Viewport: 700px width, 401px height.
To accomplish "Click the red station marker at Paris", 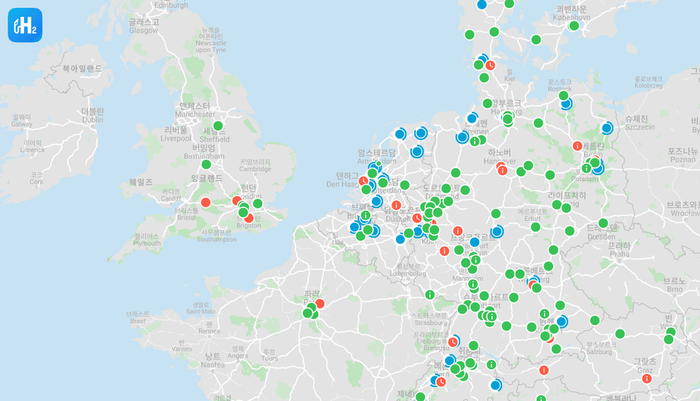I will click(319, 303).
